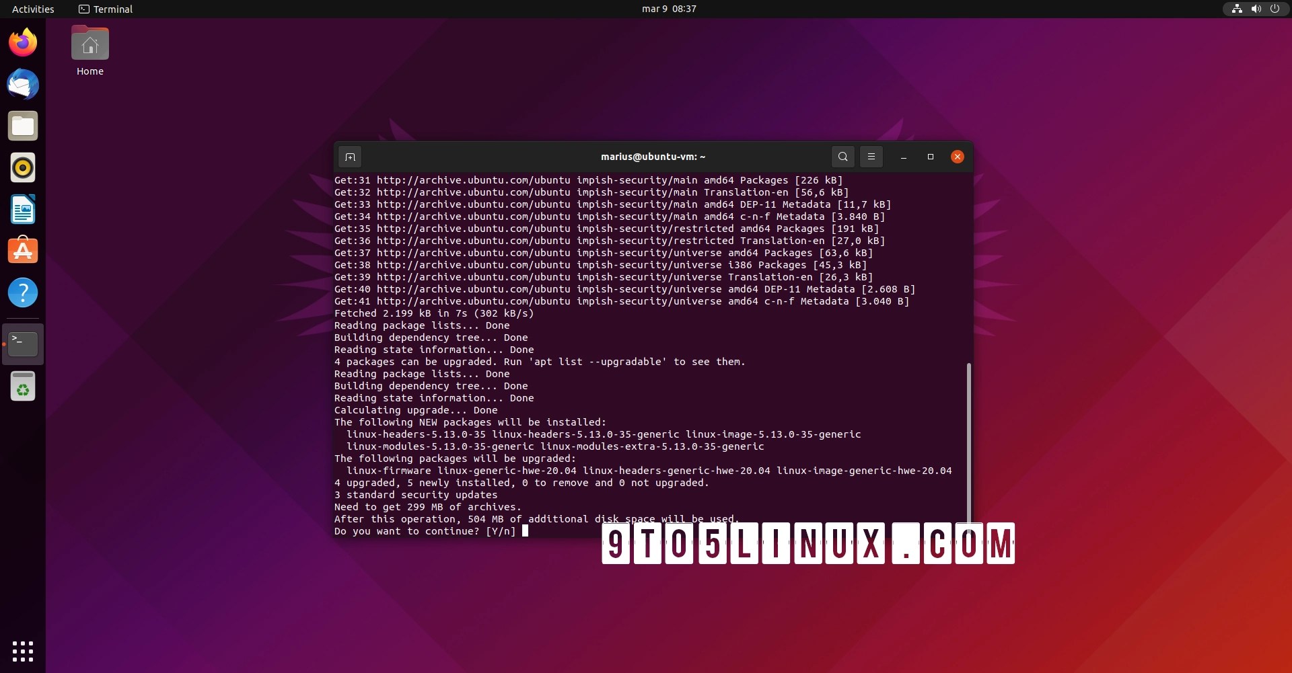Click the 'Need to get 299 MB of archives' line
This screenshot has height=673, width=1292.
pyautogui.click(x=428, y=507)
